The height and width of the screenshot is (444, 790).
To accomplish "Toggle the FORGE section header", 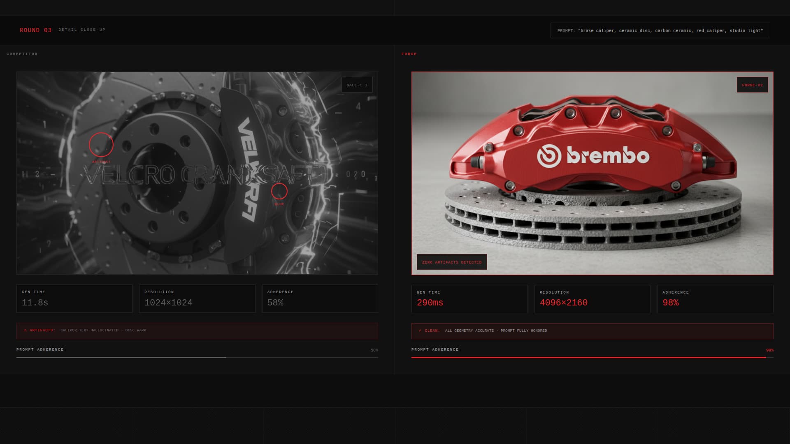I will click(409, 54).
